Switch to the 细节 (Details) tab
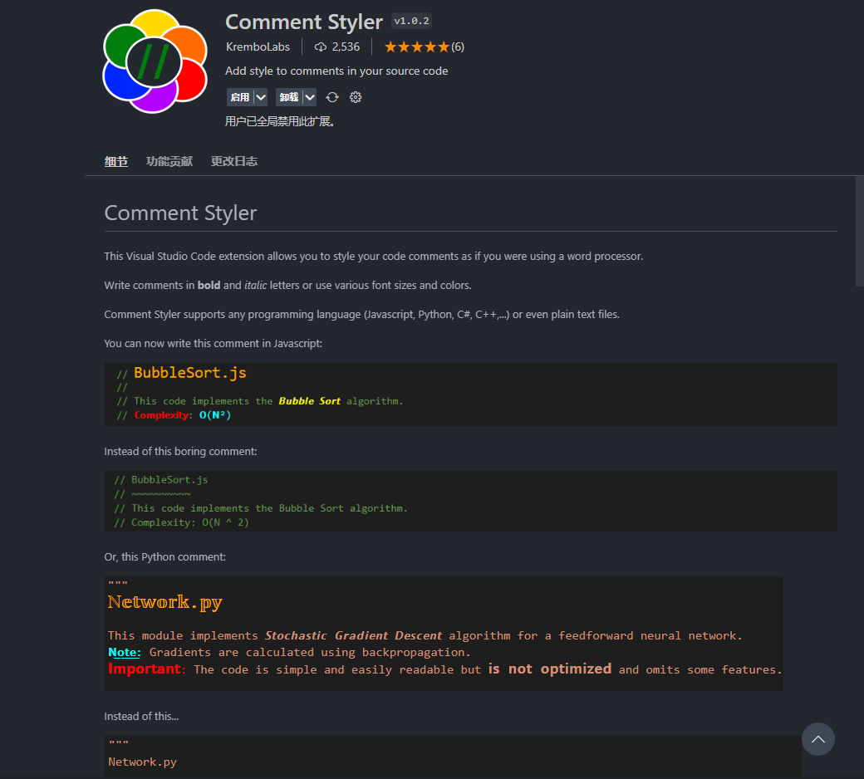864x779 pixels. [x=116, y=161]
